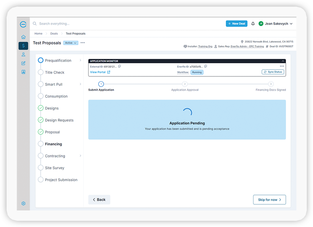The image size is (313, 227).
Task: Select the Deals dollar icon in sidebar
Action: pos(23,46)
